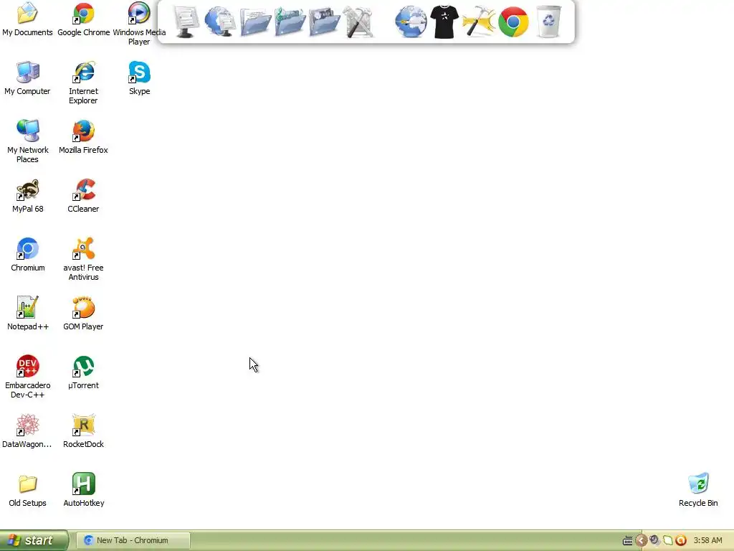Select the GOM Player desktop shortcut
The width and height of the screenshot is (734, 551).
point(83,314)
